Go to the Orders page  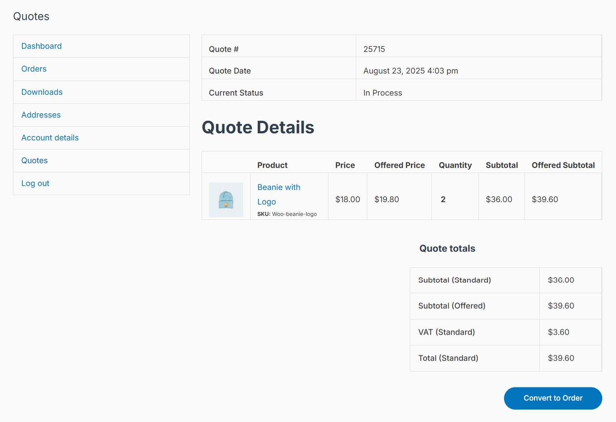(x=34, y=69)
